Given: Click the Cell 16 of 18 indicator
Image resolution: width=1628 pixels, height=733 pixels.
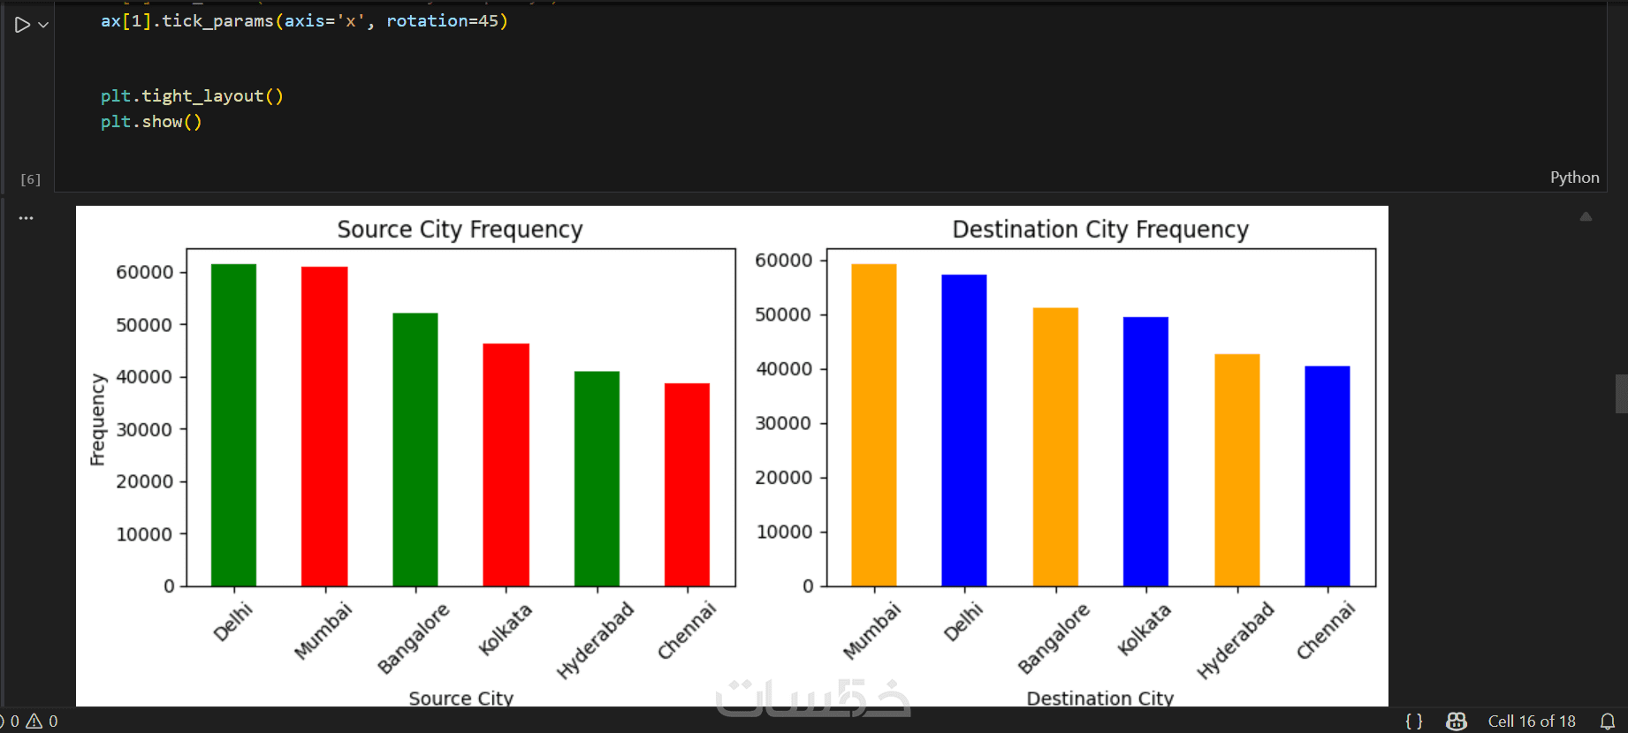Looking at the screenshot, I should (1532, 721).
